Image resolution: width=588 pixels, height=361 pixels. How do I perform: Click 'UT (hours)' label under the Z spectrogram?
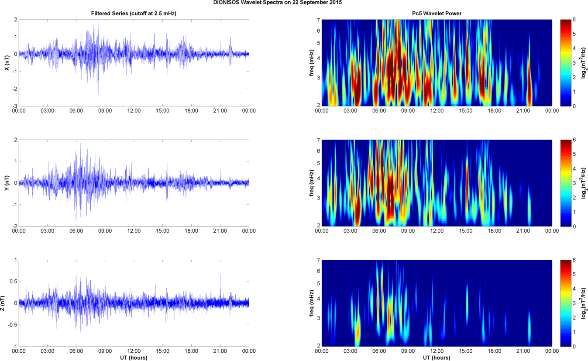437,358
